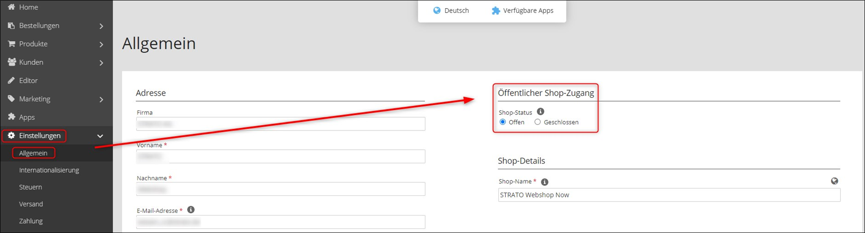Click the Einstellungen gear icon

(11, 135)
